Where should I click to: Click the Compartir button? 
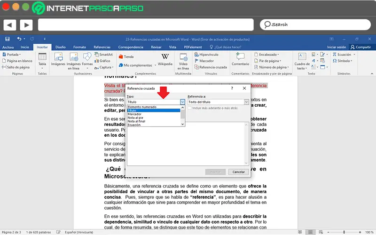click(x=360, y=47)
